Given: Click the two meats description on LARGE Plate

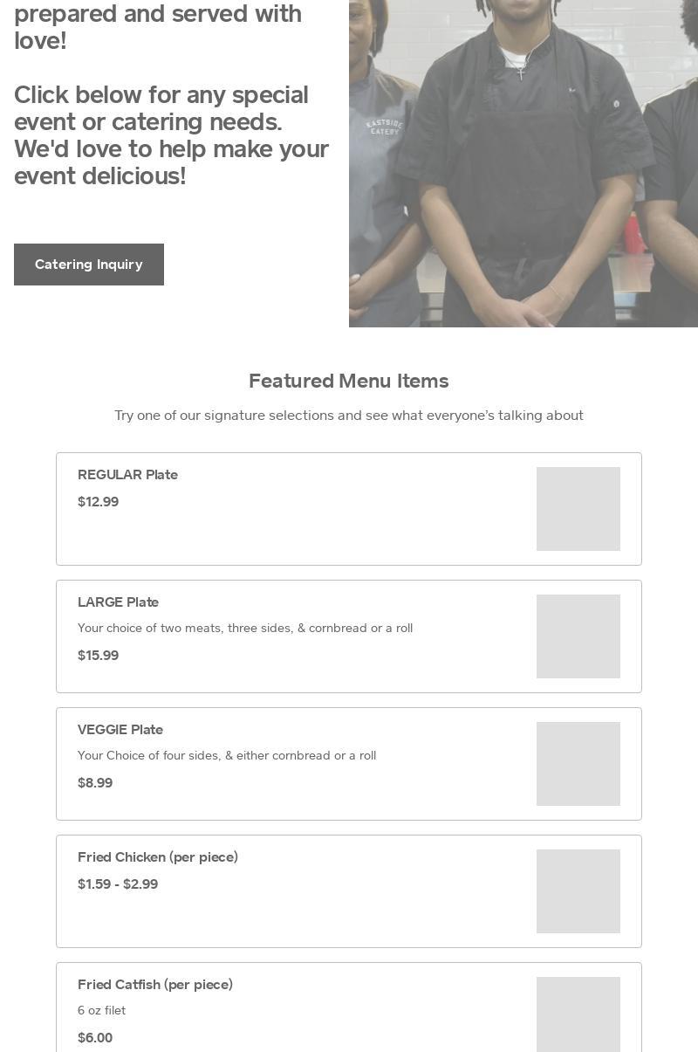Looking at the screenshot, I should [x=245, y=628].
